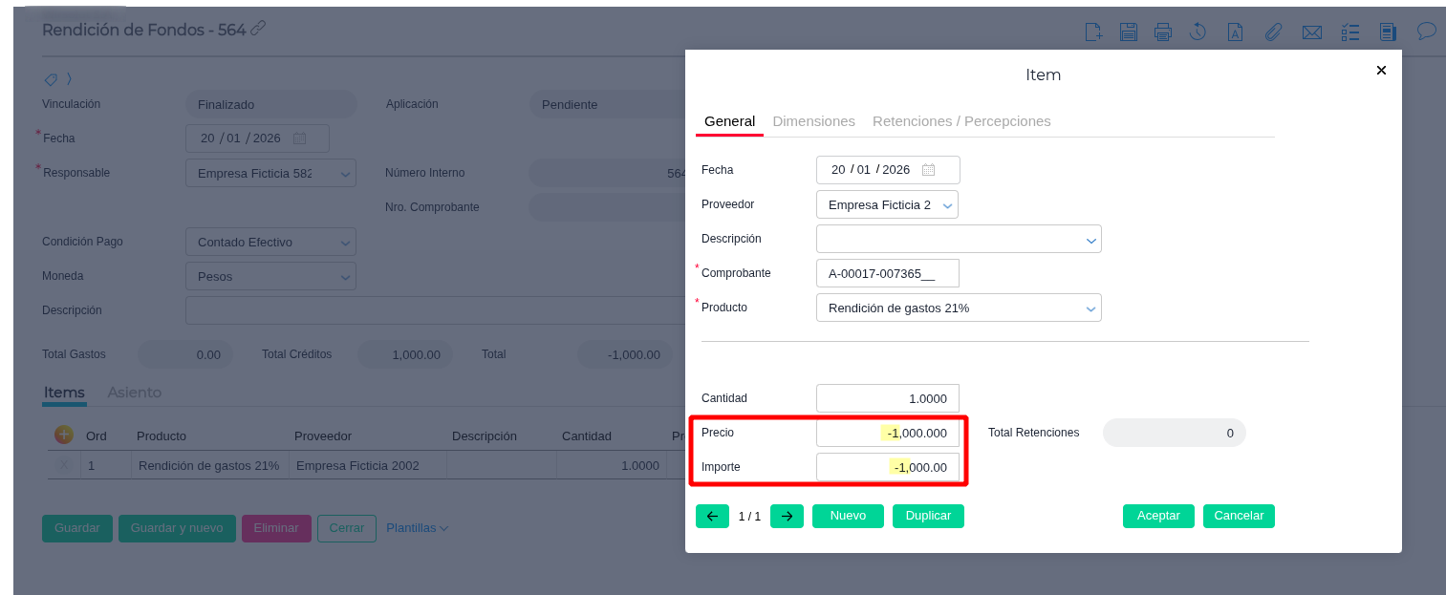Switch to the Dimensiones tab
This screenshot has width=1446, height=595.
(x=813, y=121)
